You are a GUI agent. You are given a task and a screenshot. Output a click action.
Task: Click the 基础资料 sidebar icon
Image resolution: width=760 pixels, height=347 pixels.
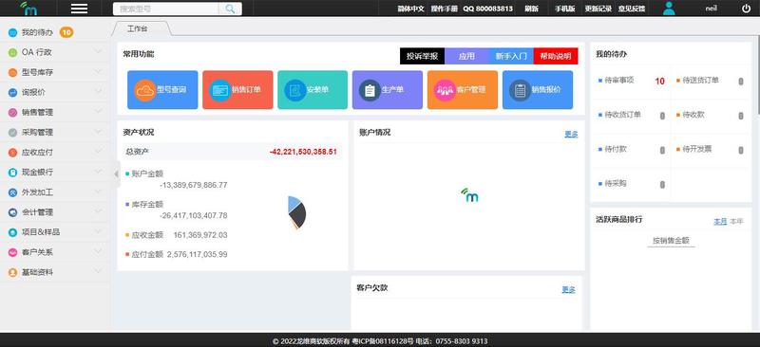coord(12,272)
